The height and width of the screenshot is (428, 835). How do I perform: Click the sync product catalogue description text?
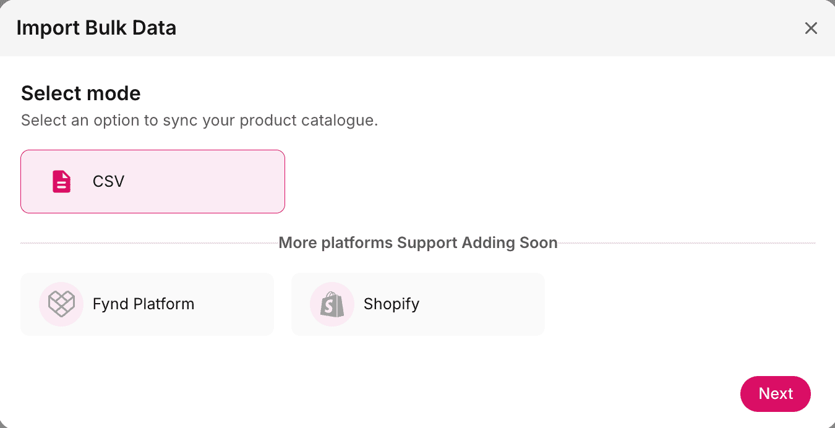199,120
